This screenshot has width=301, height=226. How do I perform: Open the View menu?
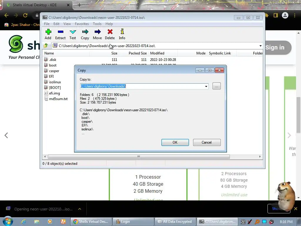pos(67,24)
